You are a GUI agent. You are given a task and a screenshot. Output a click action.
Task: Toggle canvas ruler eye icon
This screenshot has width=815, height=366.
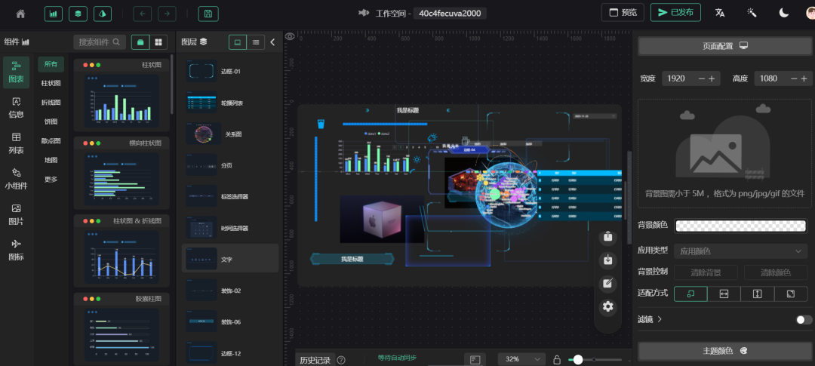(x=290, y=36)
